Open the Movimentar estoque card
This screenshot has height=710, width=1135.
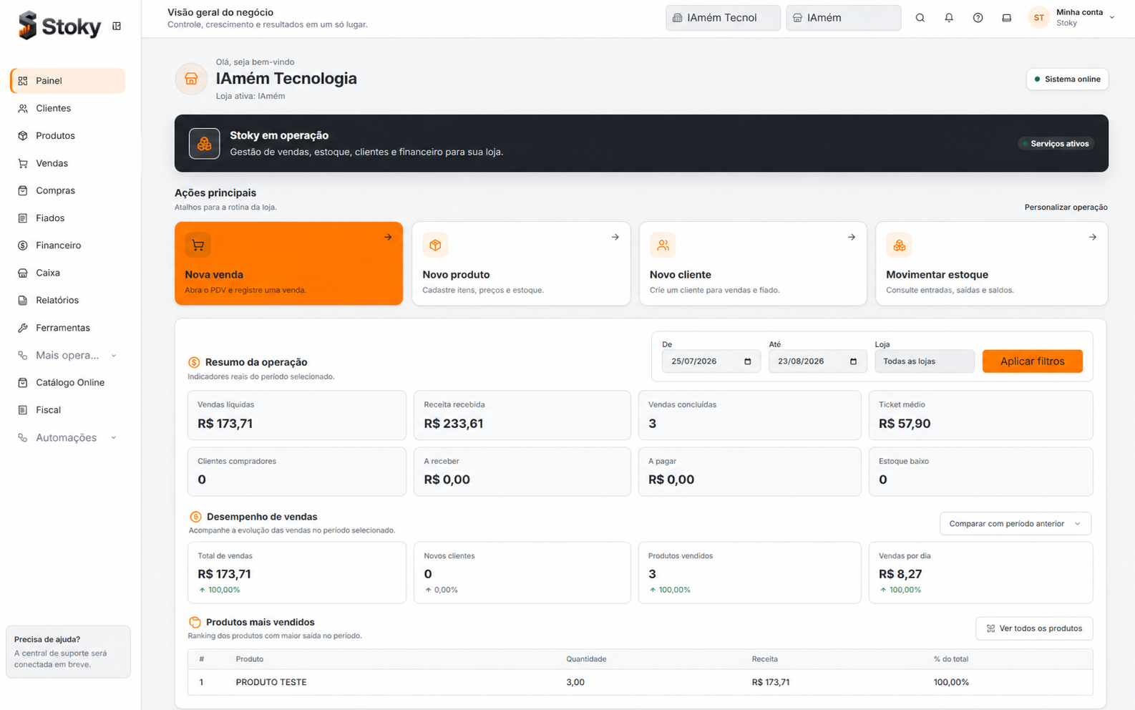[991, 263]
